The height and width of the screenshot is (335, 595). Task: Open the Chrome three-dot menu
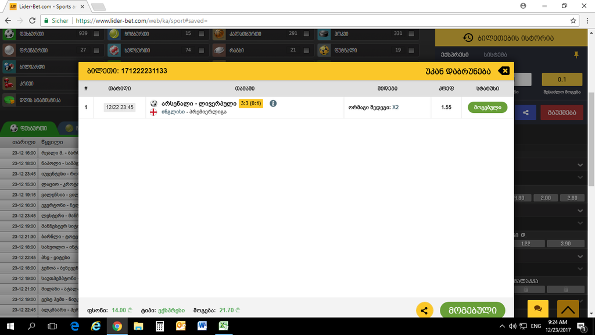[587, 20]
